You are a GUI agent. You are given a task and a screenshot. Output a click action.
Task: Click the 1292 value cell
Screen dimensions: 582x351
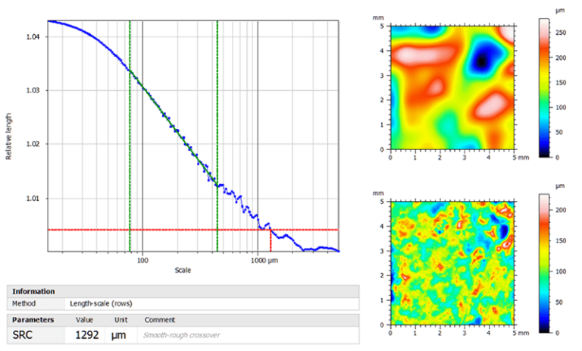88,334
